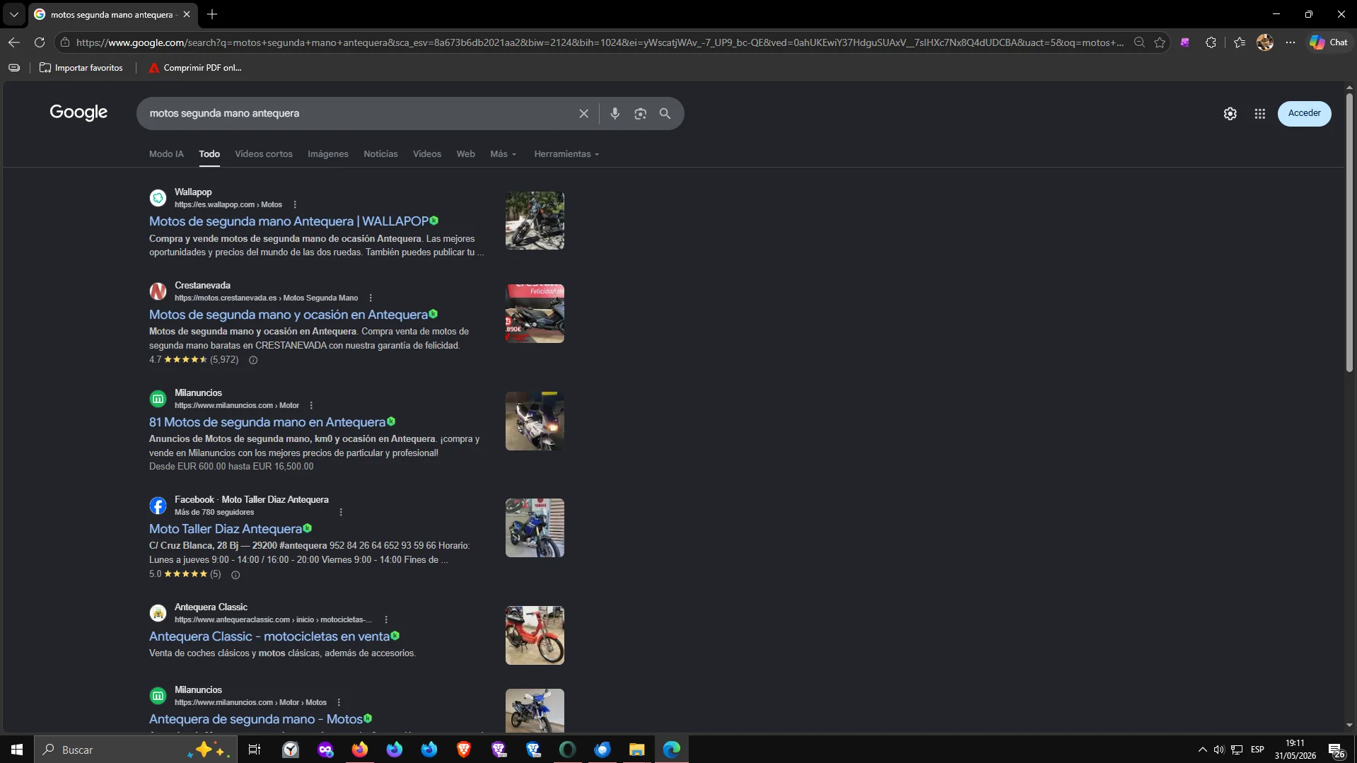Go back with browser back arrow
The width and height of the screenshot is (1357, 763).
pyautogui.click(x=14, y=42)
